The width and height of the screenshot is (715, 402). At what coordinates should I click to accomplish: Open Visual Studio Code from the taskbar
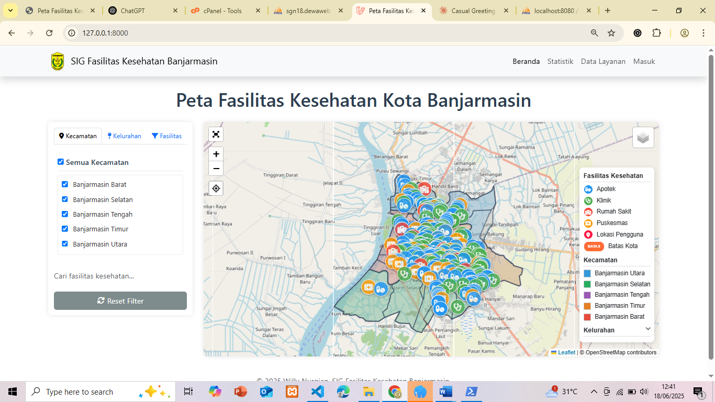(x=318, y=392)
